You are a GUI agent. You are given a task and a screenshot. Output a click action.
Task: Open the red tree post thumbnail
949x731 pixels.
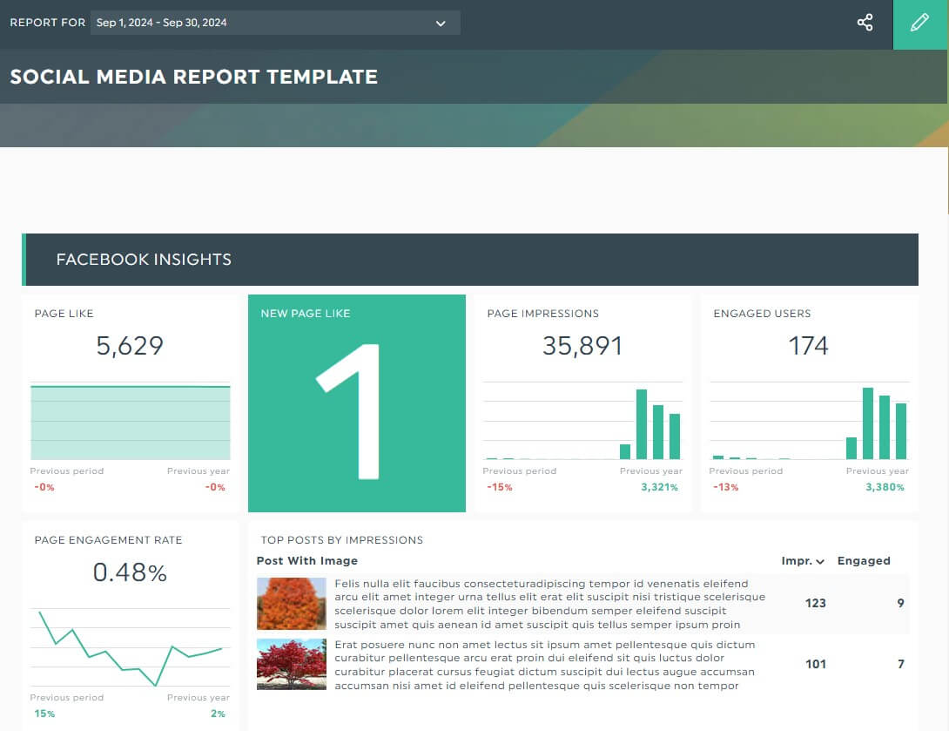pos(291,665)
